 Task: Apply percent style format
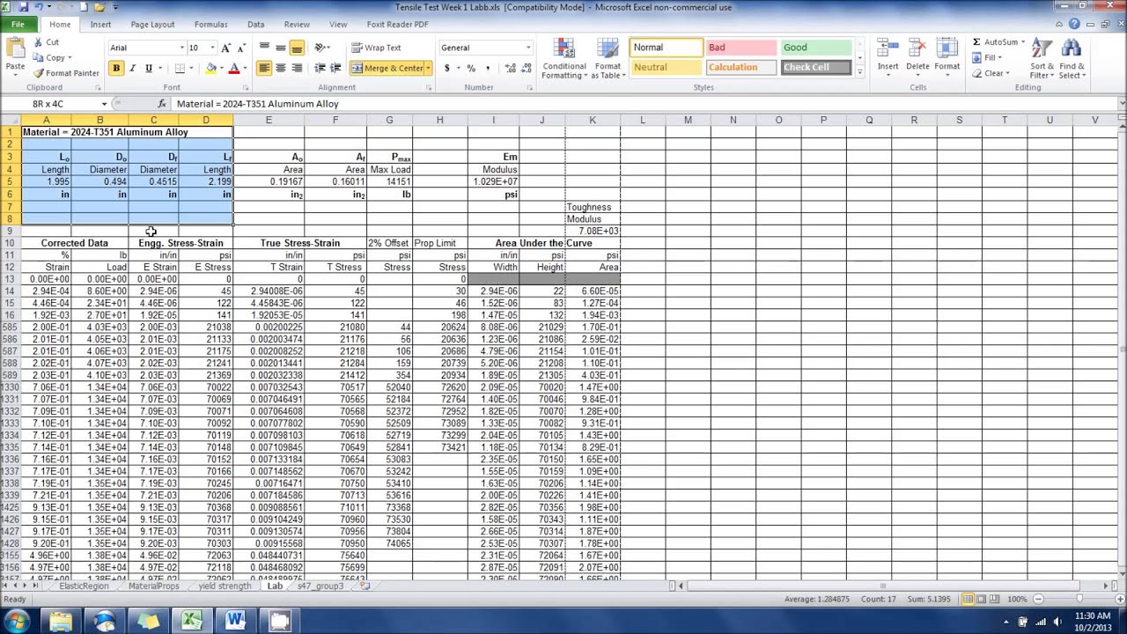[471, 68]
